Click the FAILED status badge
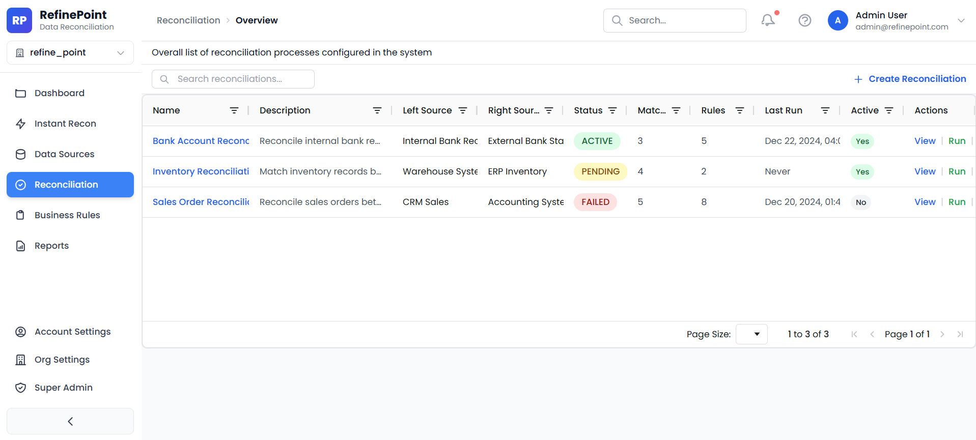The width and height of the screenshot is (976, 440). point(595,202)
